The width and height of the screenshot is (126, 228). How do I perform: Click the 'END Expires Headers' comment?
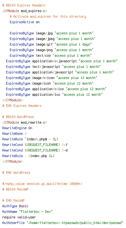22,106
